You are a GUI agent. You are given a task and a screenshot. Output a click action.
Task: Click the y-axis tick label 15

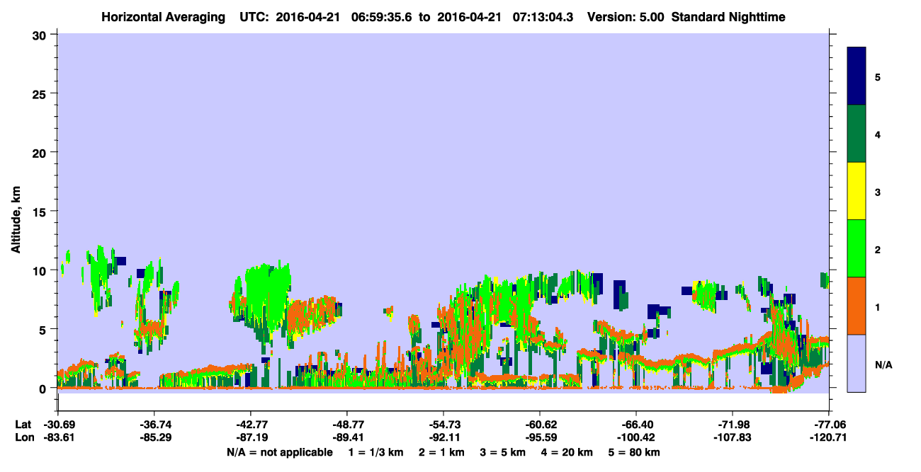click(41, 212)
